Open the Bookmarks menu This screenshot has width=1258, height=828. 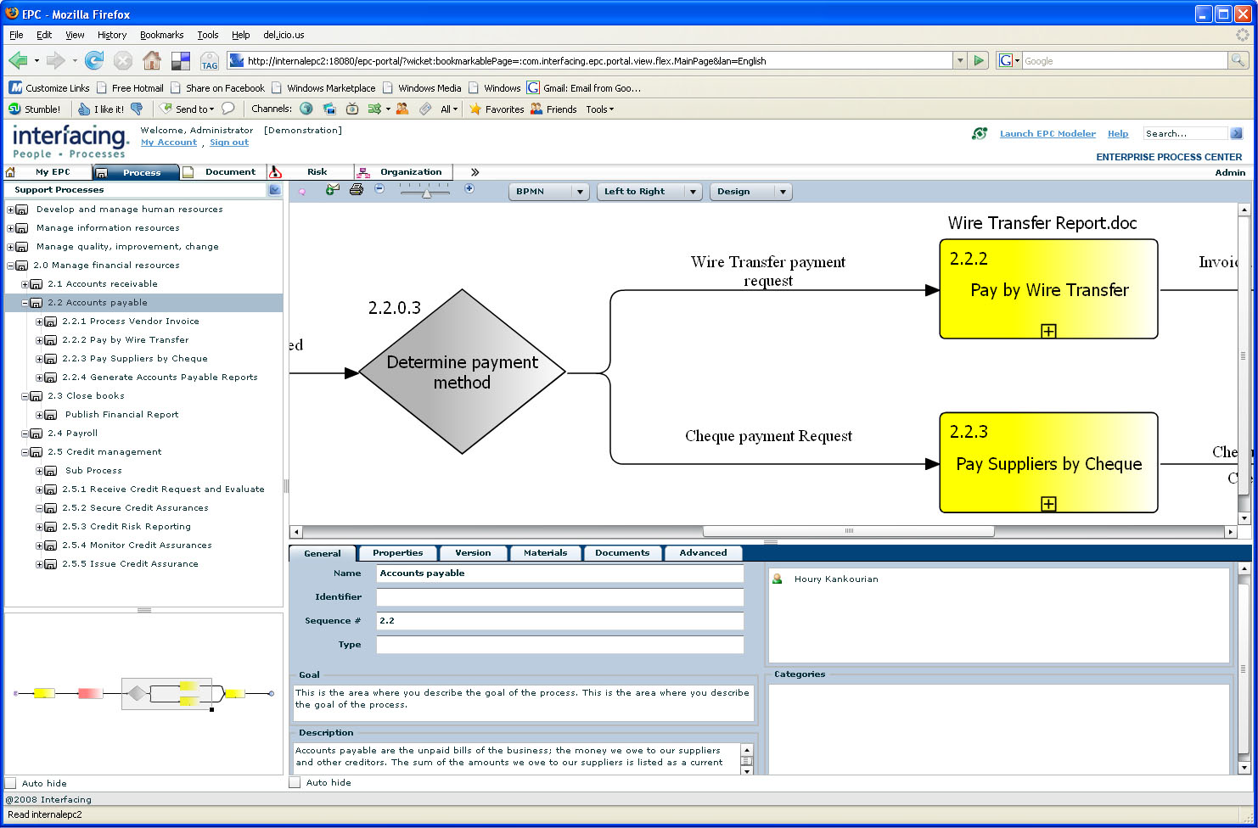tap(161, 35)
